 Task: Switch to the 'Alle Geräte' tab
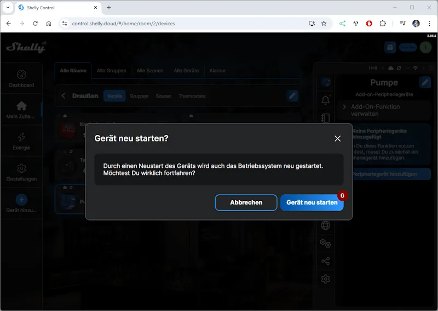pos(186,70)
